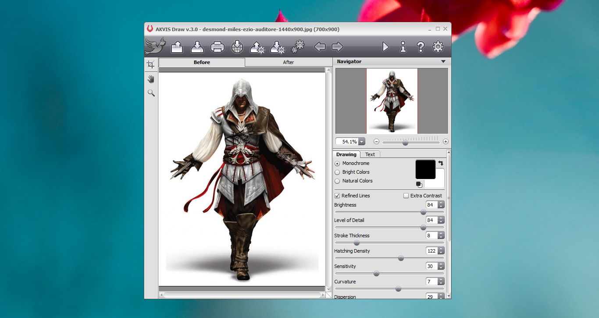Increase Sensitivity with up stepper arrow

pos(441,264)
